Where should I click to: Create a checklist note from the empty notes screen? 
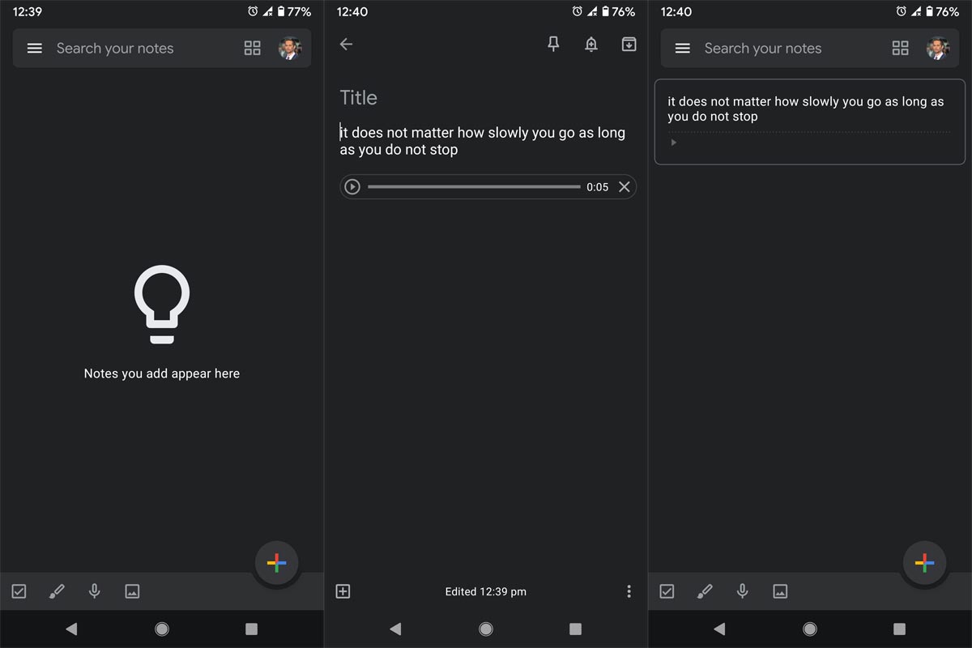click(x=19, y=591)
